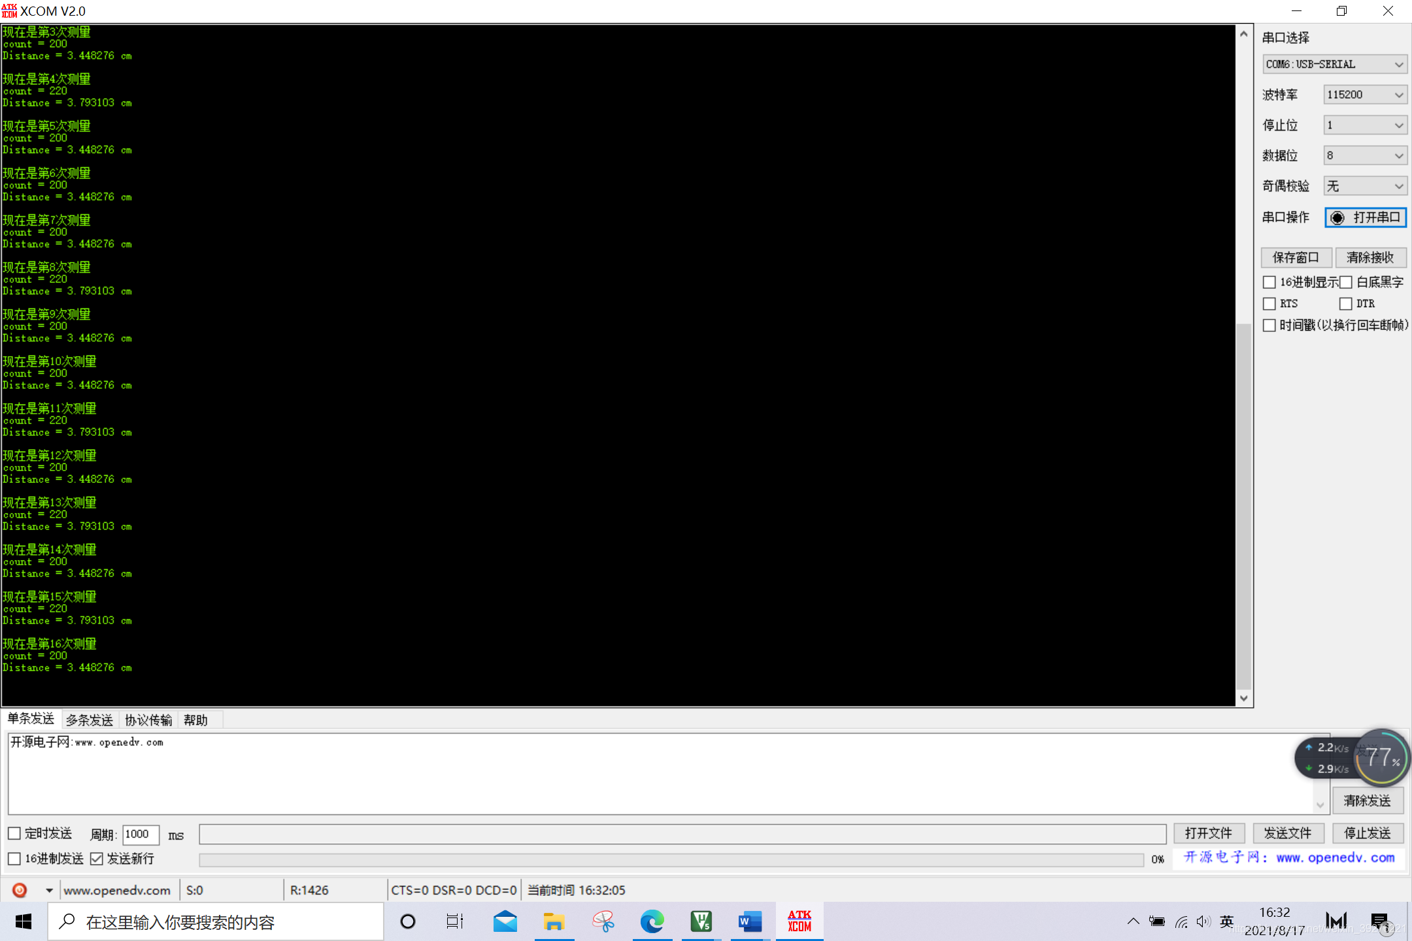Expand the COM6 serial port dropdown
The width and height of the screenshot is (1412, 941).
1334,64
